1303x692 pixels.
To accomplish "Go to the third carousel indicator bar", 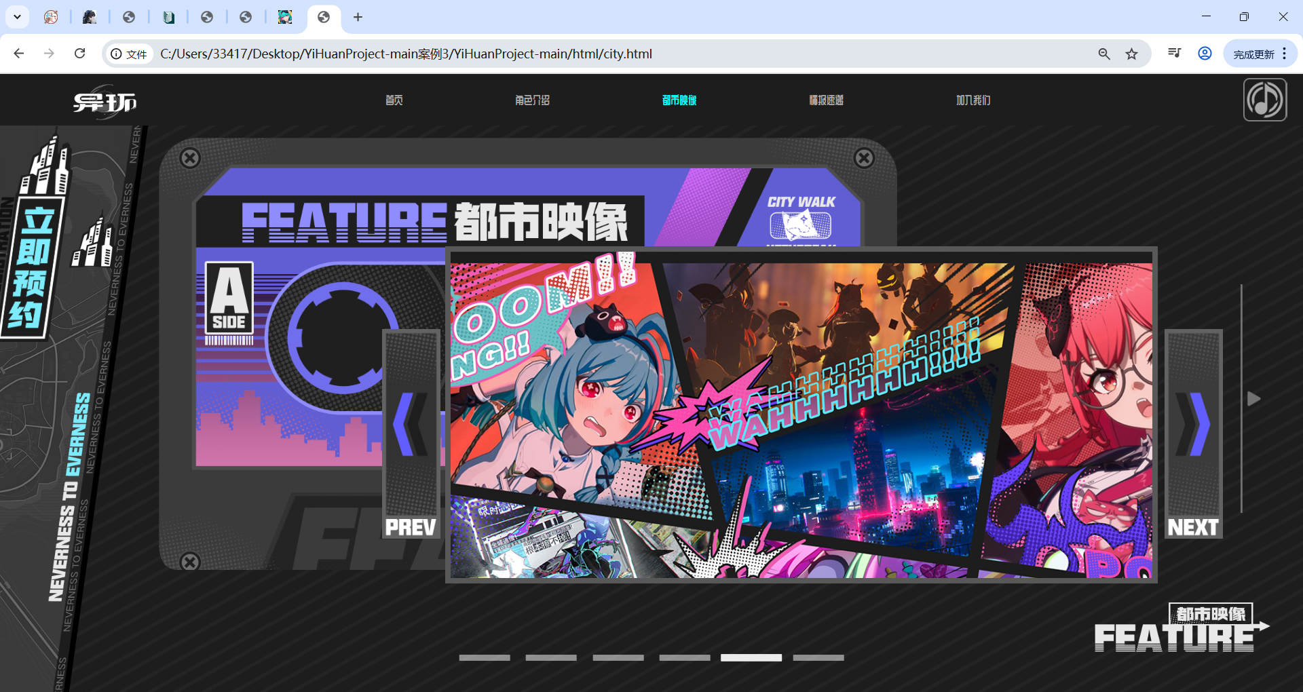I will tap(618, 657).
